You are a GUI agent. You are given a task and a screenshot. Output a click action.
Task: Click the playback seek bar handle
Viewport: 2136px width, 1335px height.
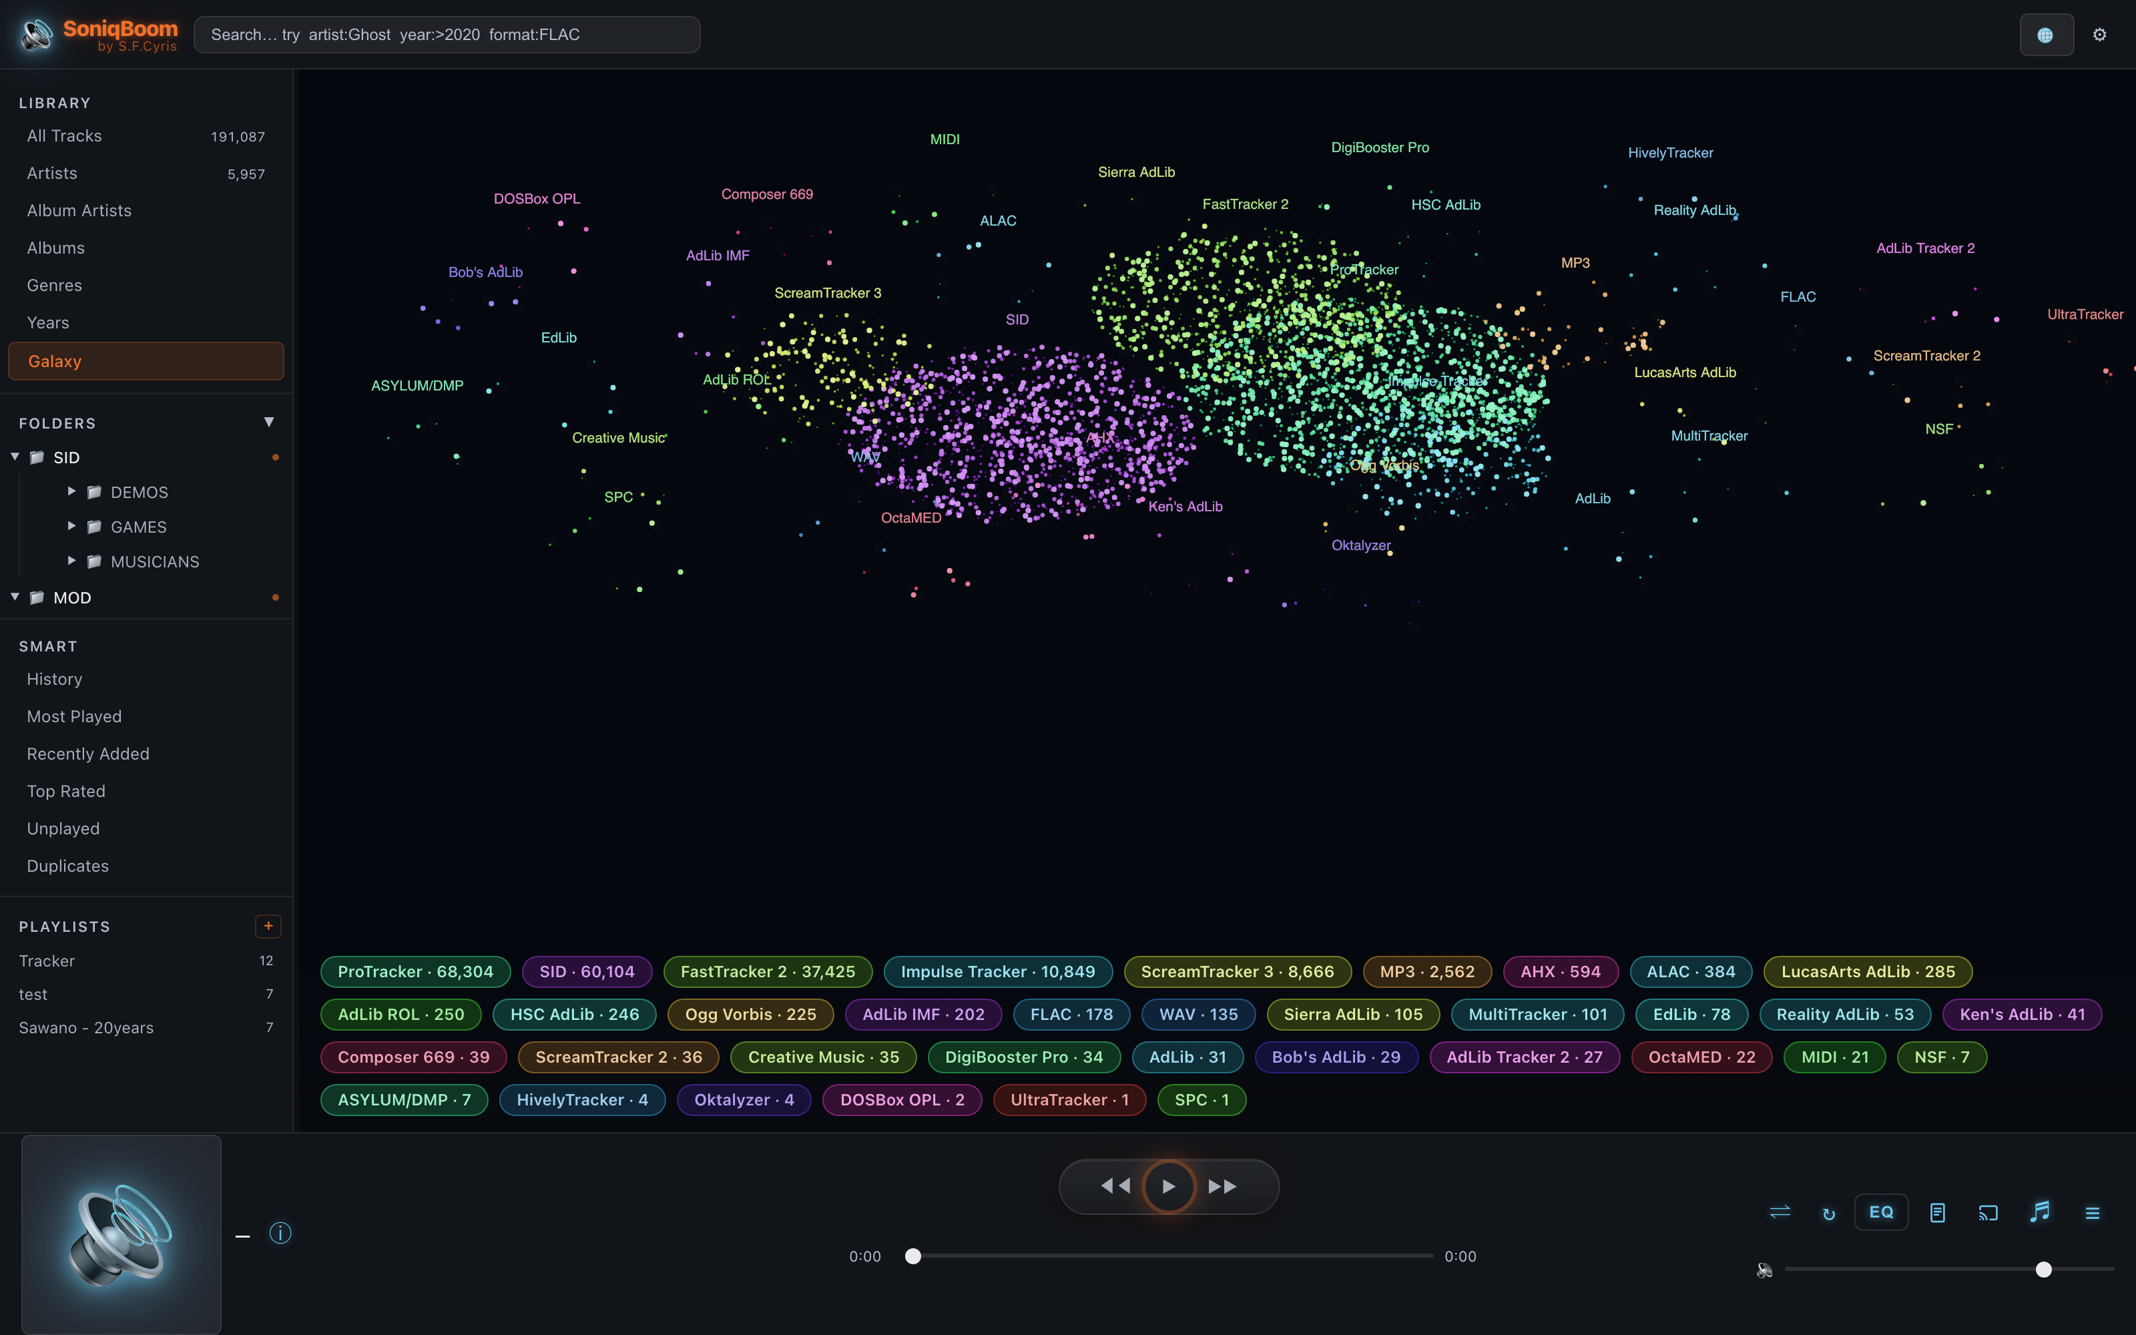(x=914, y=1256)
